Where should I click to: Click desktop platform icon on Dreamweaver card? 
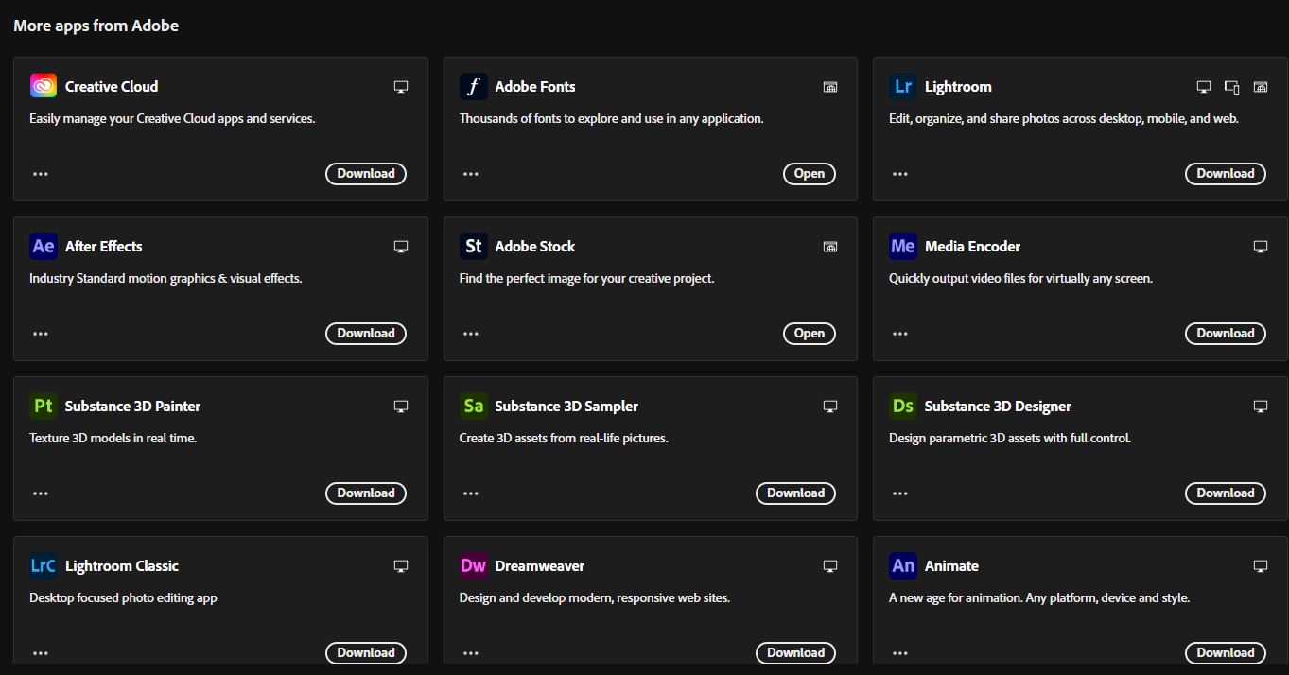(x=830, y=566)
